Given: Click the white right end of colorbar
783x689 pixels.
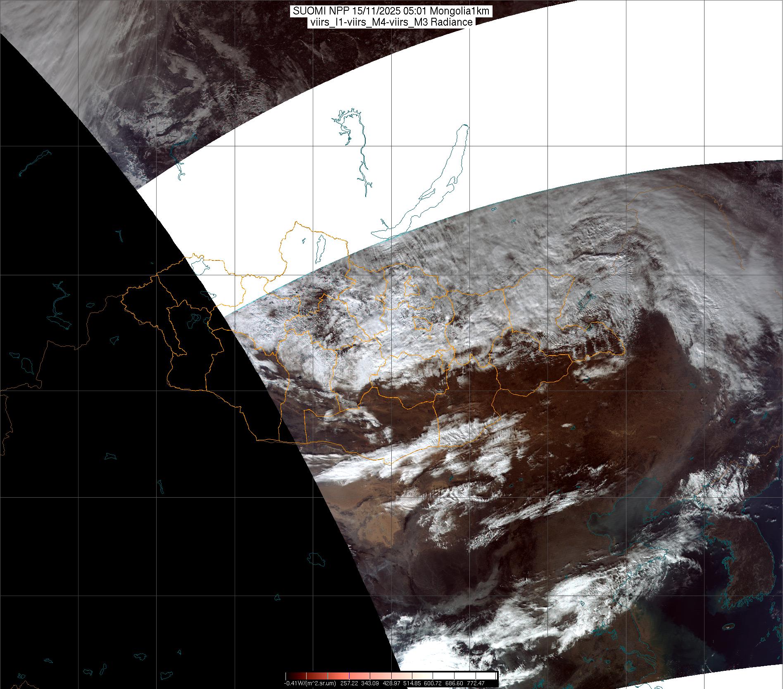Looking at the screenshot, I should [492, 676].
